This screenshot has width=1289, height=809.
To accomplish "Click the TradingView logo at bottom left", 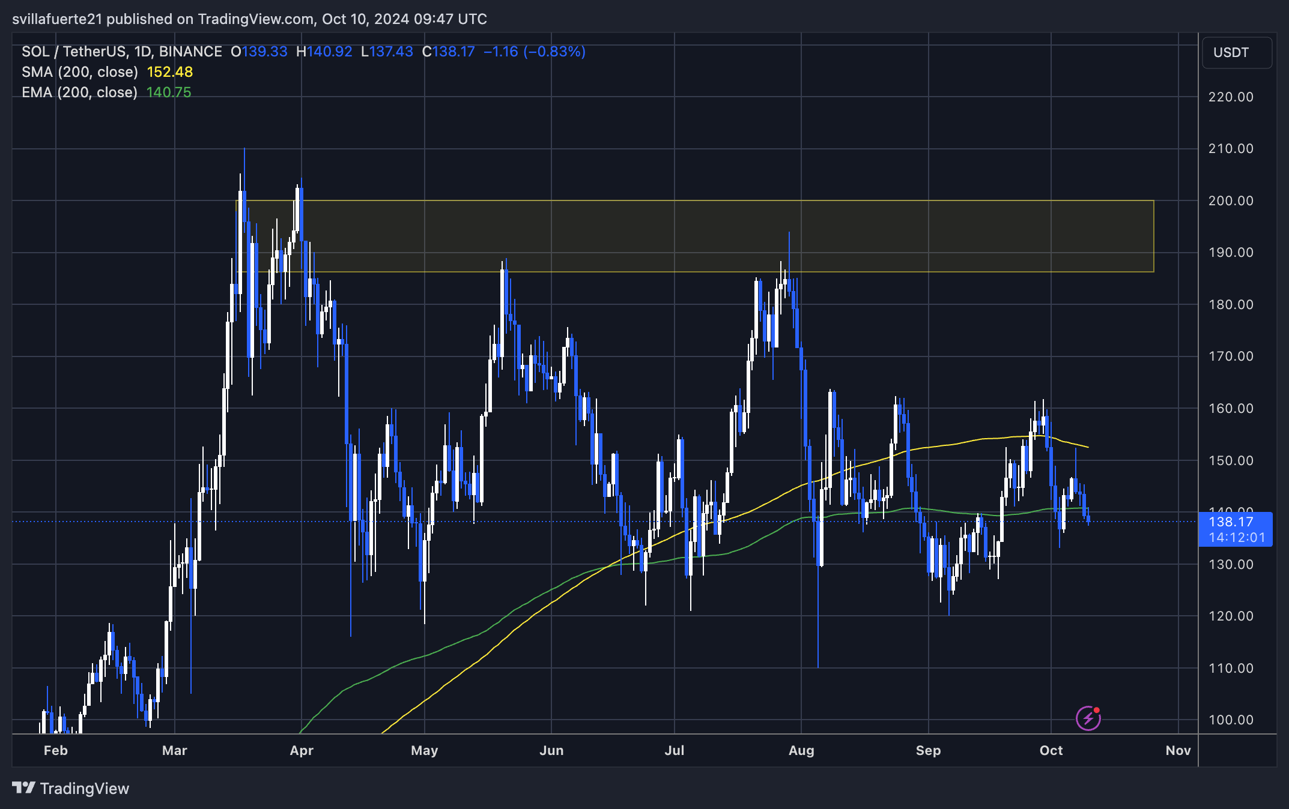I will pos(71,788).
